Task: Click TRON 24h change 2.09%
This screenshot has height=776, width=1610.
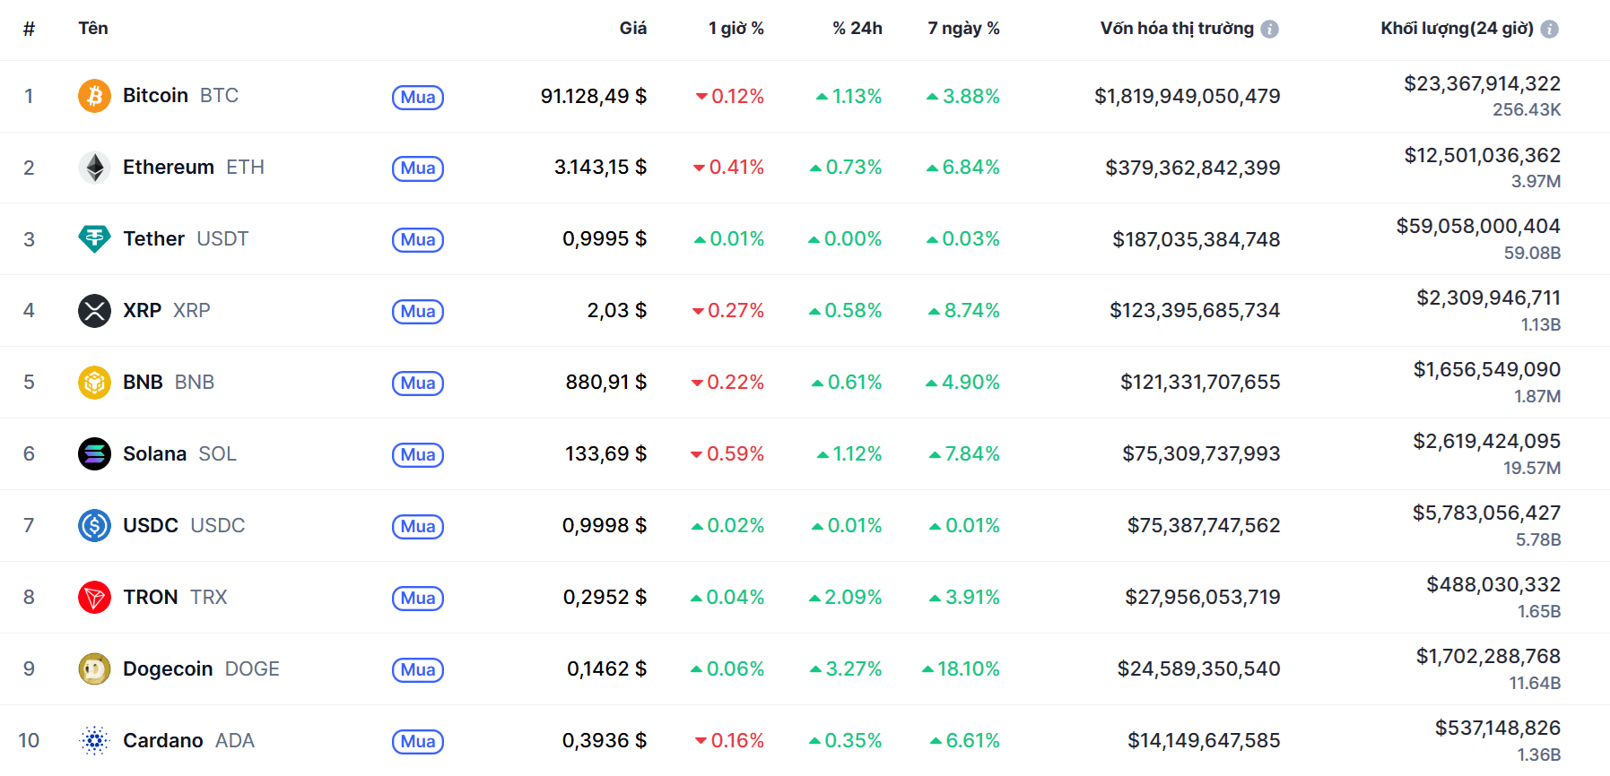Action: (846, 598)
